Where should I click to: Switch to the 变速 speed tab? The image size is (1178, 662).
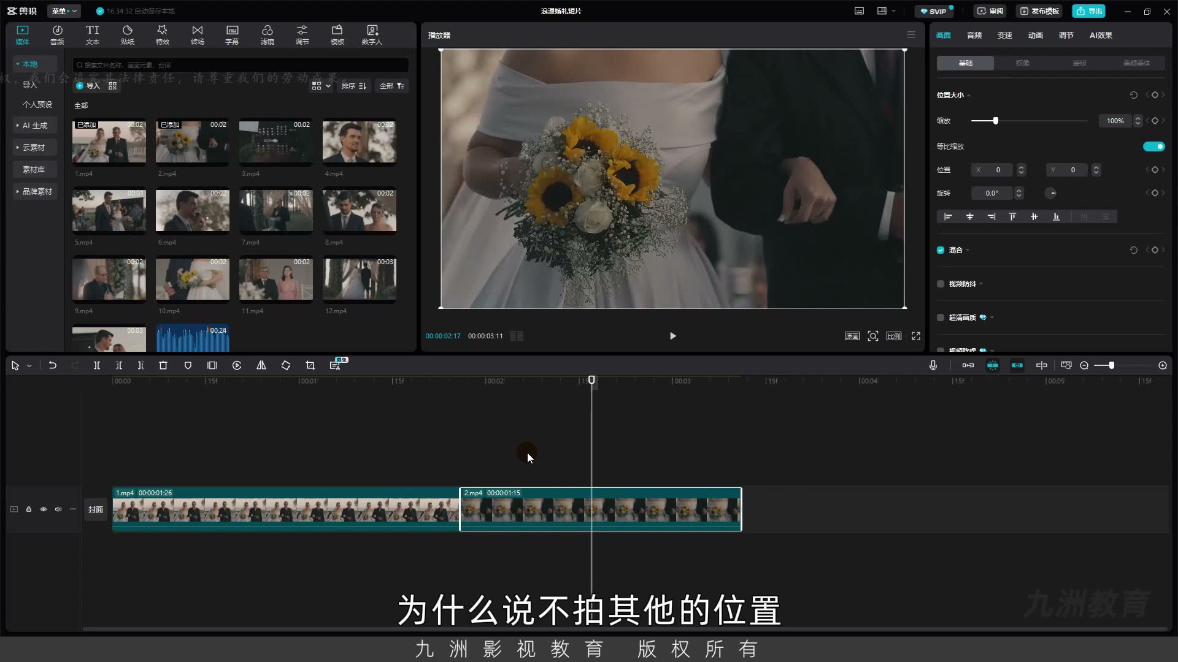[1005, 35]
